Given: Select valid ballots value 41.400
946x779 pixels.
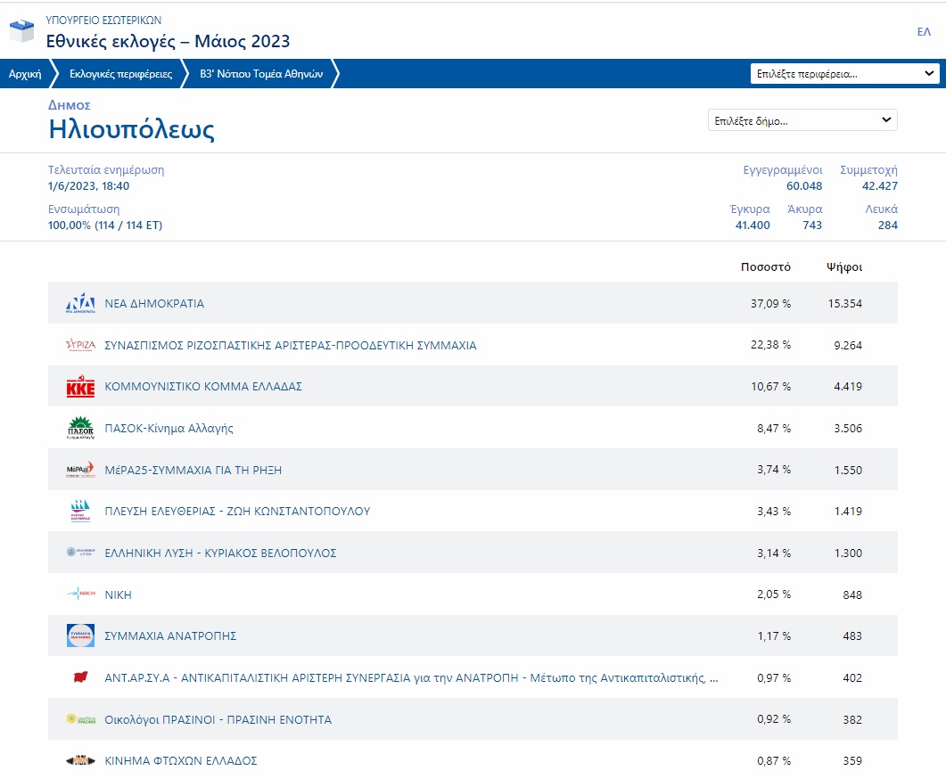Looking at the screenshot, I should point(753,225).
